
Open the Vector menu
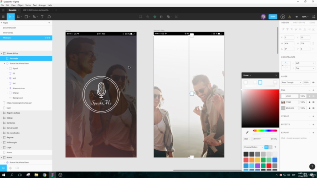(x=28, y=5)
